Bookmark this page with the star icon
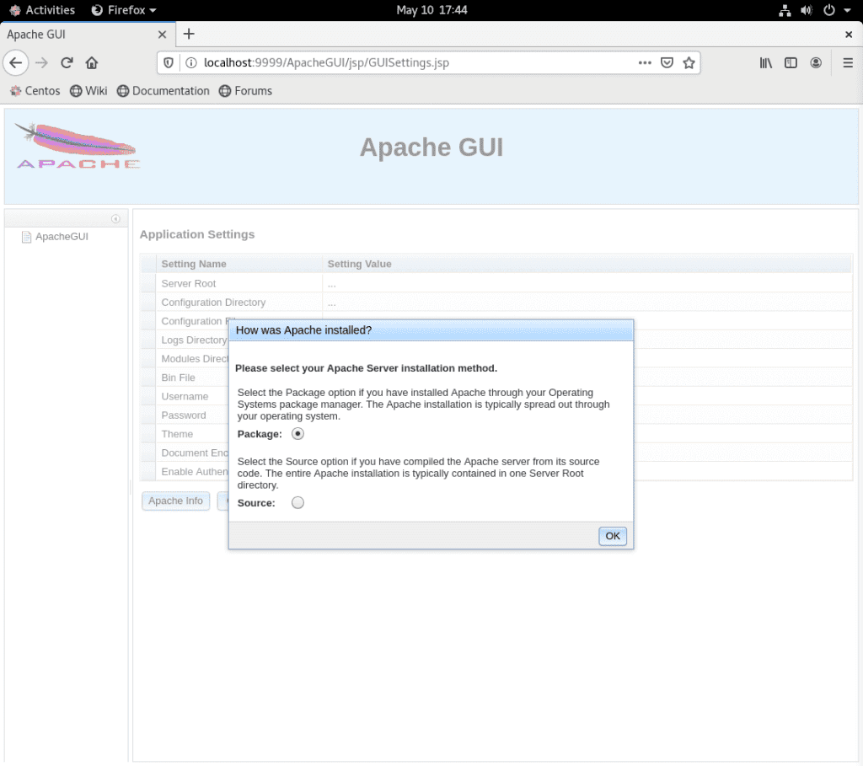The width and height of the screenshot is (863, 766). pyautogui.click(x=689, y=62)
